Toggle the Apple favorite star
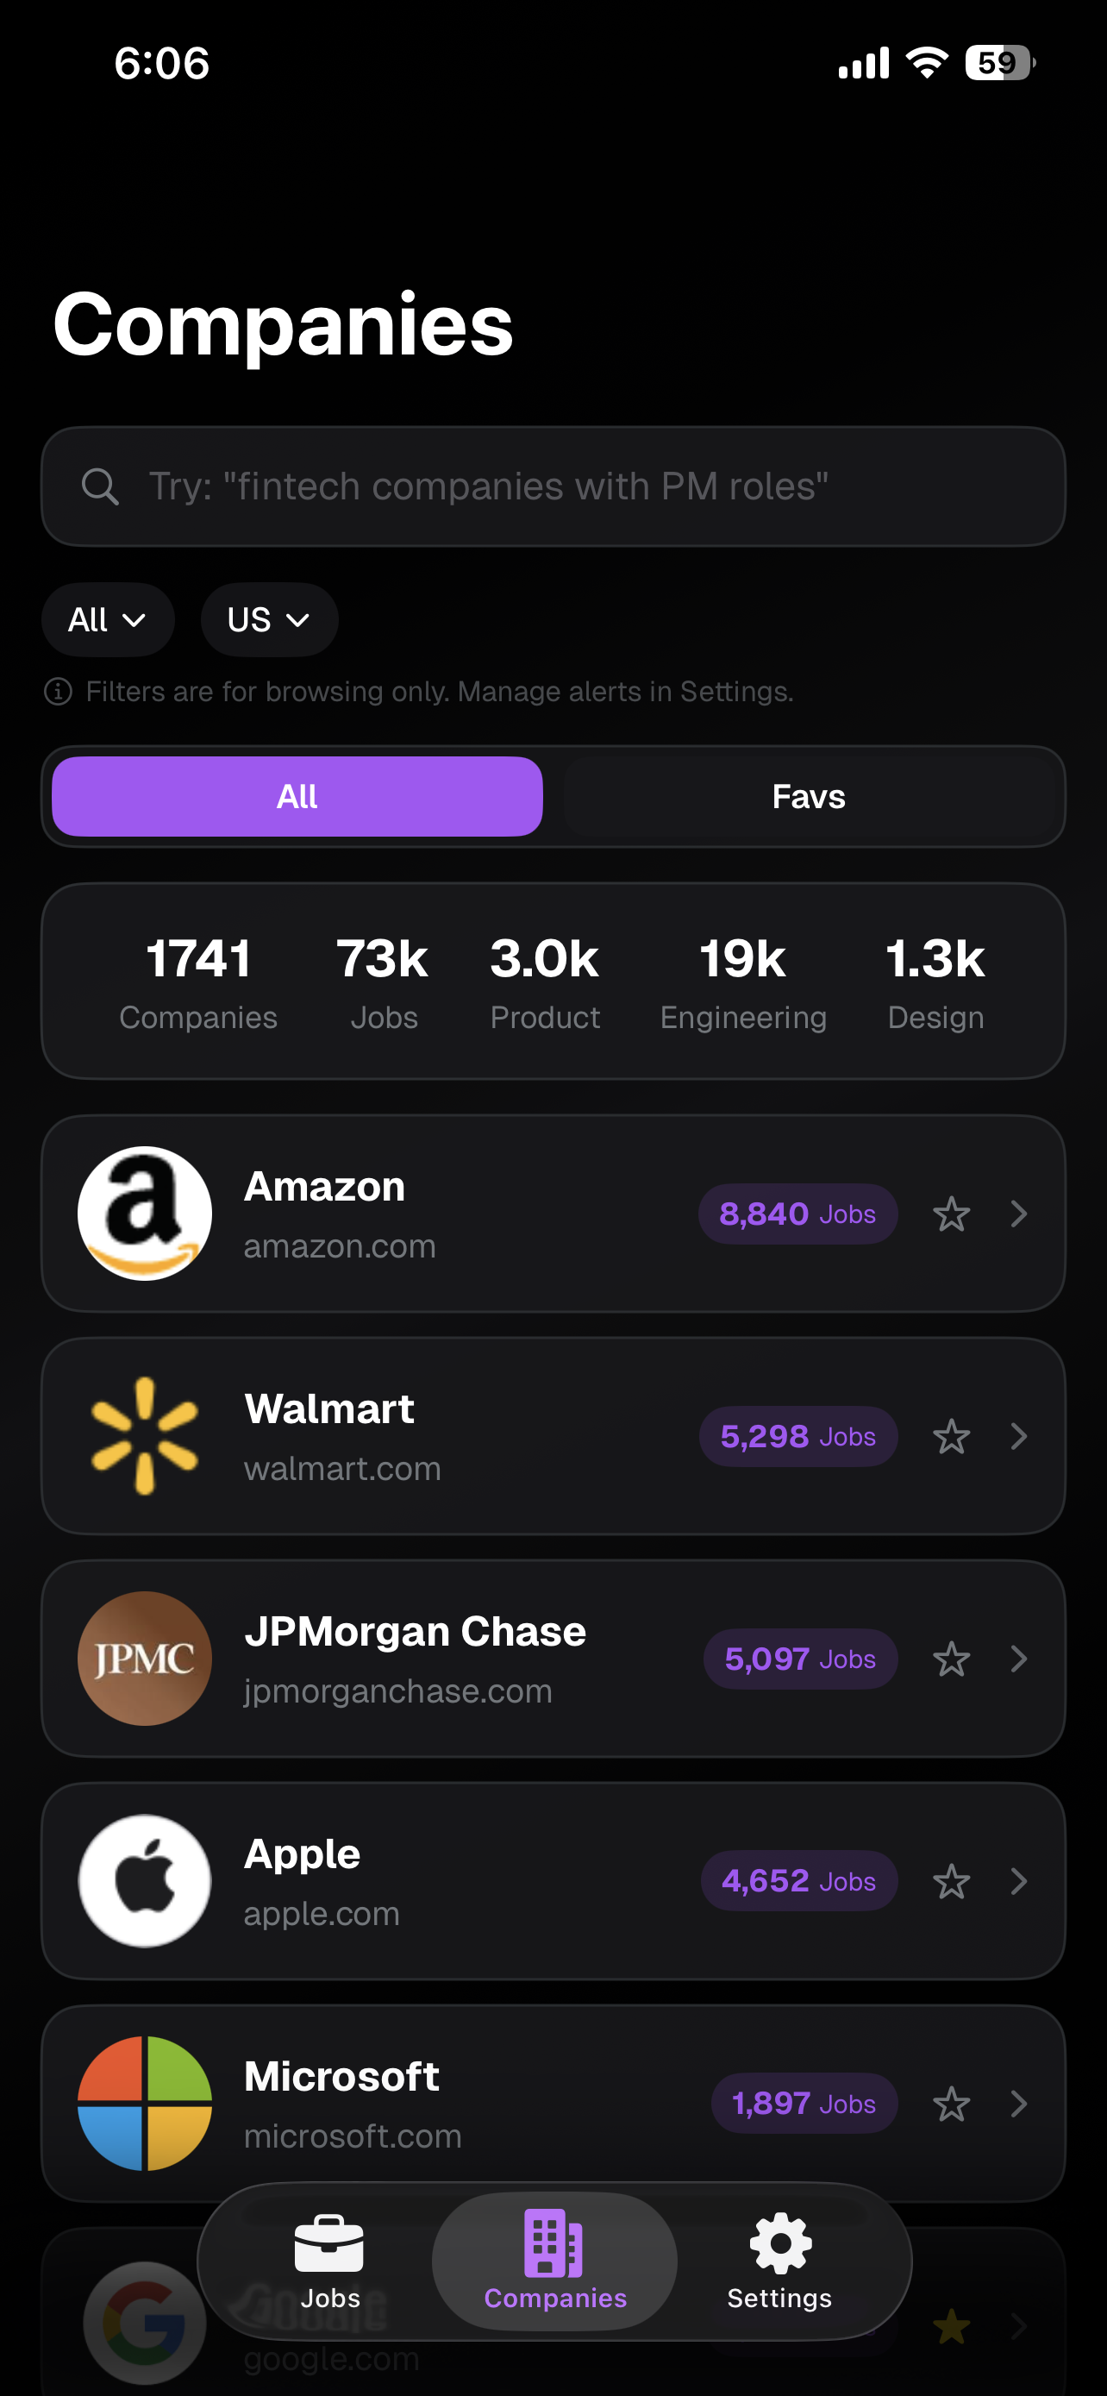The width and height of the screenshot is (1107, 2396). (951, 1882)
